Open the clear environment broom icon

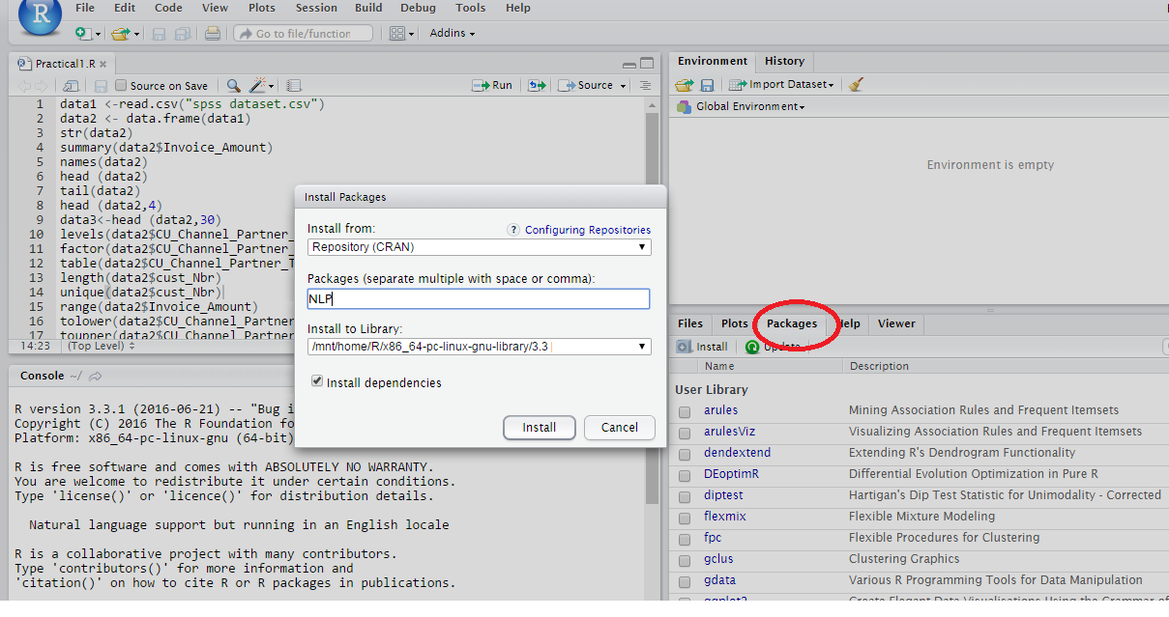pyautogui.click(x=856, y=84)
